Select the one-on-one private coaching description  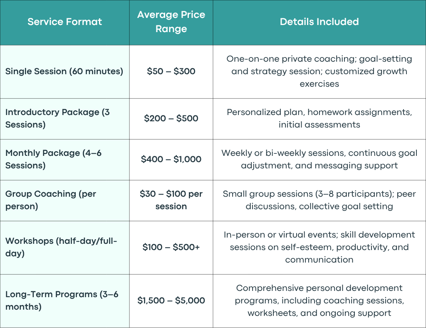[319, 71]
